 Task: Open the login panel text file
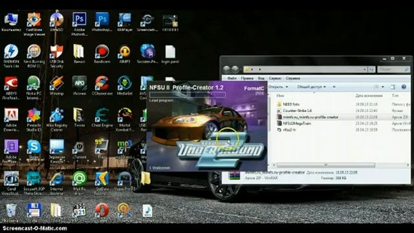170,54
